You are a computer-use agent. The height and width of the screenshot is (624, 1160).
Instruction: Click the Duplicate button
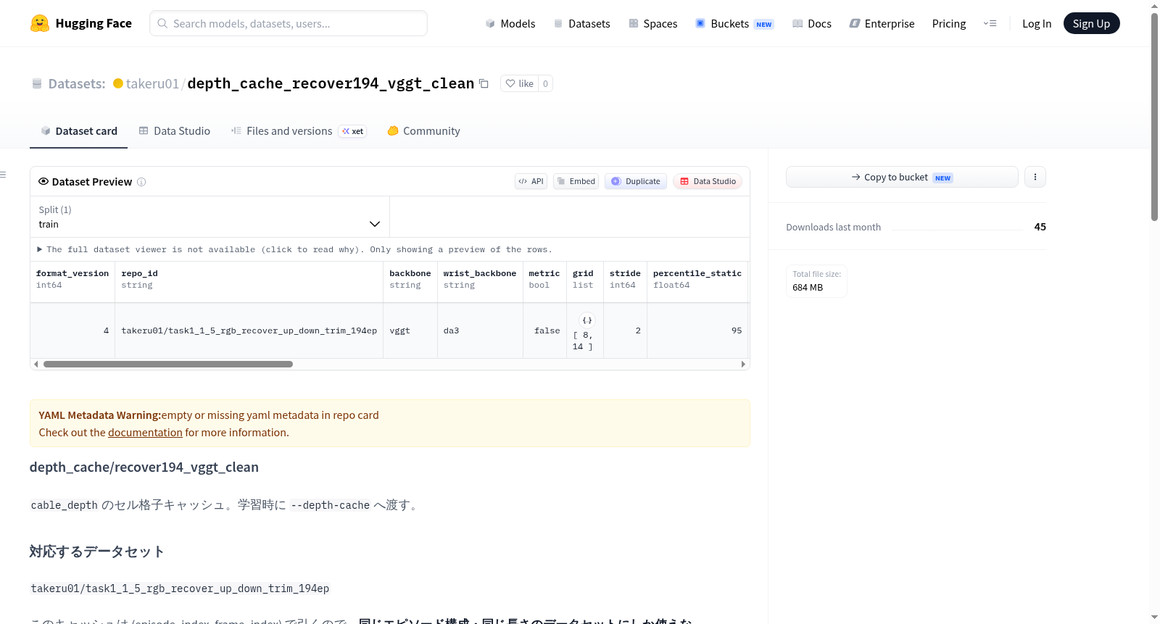pyautogui.click(x=636, y=181)
